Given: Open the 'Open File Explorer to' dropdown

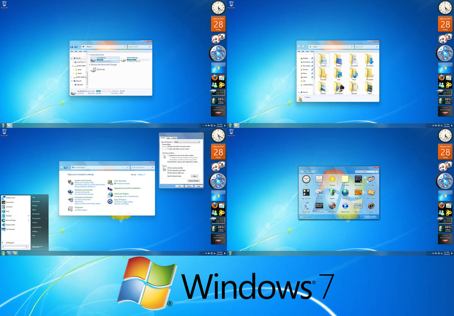Looking at the screenshot, I should 187,142.
